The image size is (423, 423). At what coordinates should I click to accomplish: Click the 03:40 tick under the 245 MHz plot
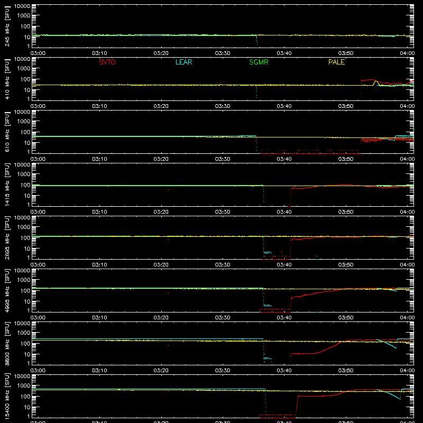284,53
